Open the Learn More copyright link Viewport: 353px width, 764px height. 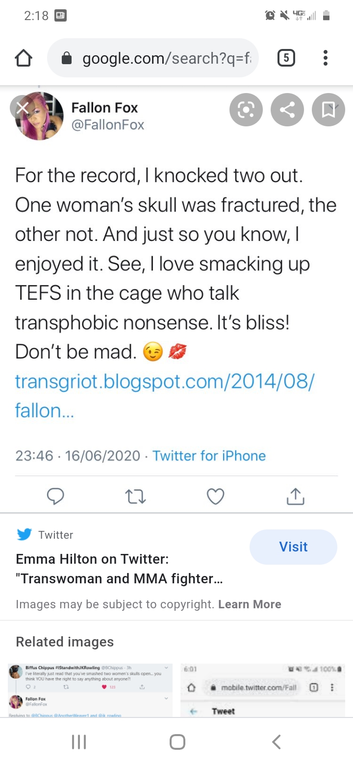click(x=250, y=604)
